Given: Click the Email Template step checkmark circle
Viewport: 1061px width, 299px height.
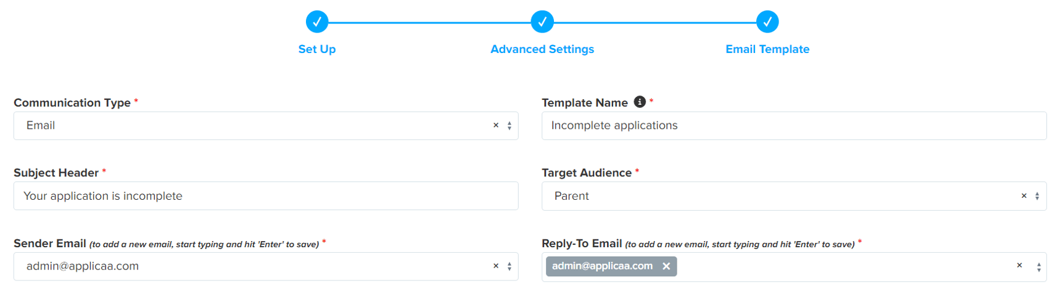Looking at the screenshot, I should 767,22.
